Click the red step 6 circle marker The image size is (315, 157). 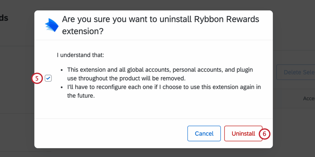coord(264,134)
